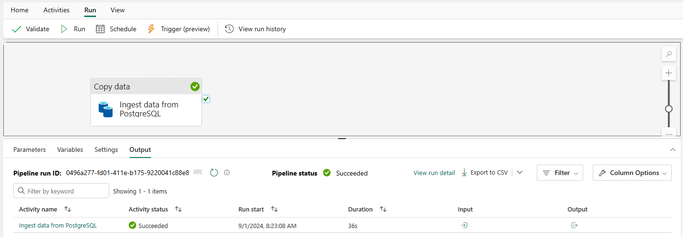
Task: Run the pipeline with the play icon
Action: [64, 29]
